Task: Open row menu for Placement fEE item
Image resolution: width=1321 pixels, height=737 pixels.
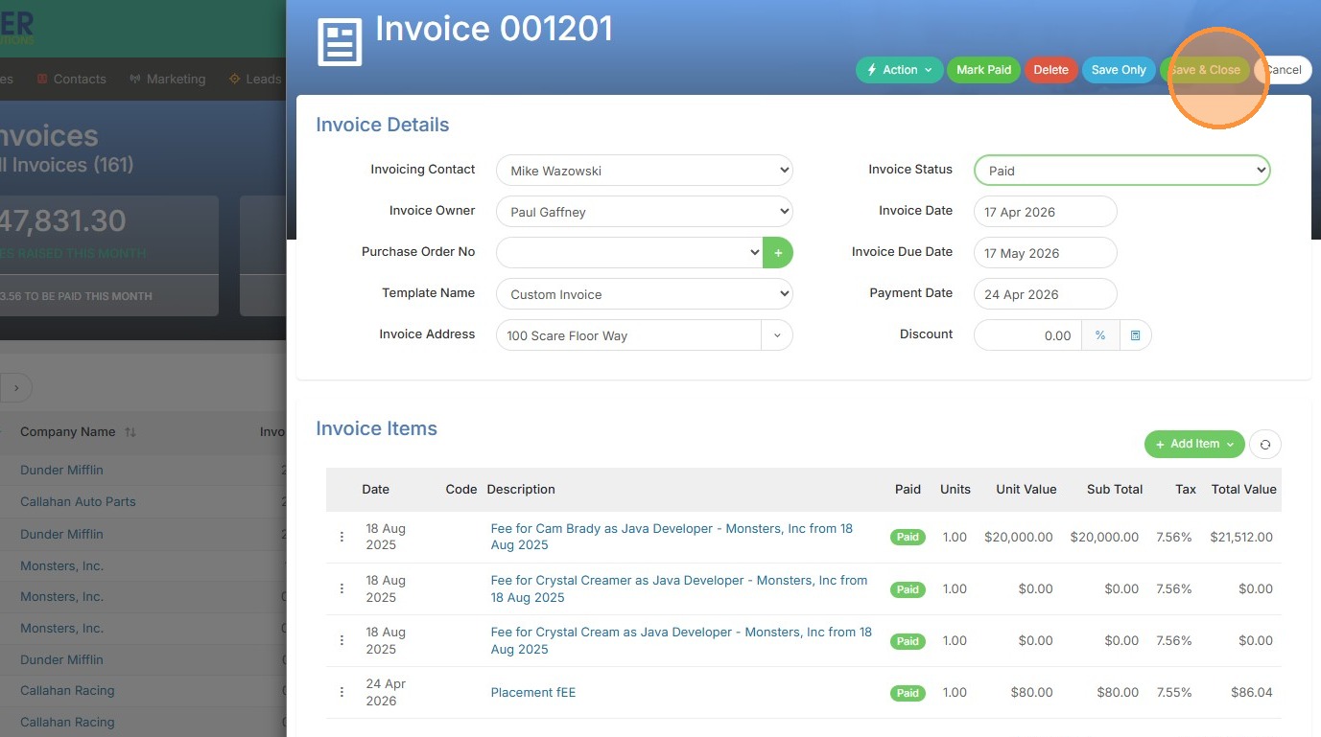Action: (342, 692)
